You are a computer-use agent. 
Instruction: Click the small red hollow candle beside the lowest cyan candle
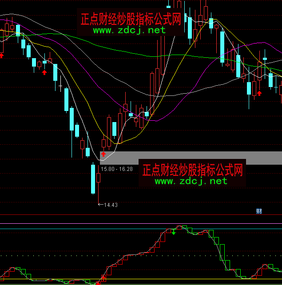[x=98, y=178]
